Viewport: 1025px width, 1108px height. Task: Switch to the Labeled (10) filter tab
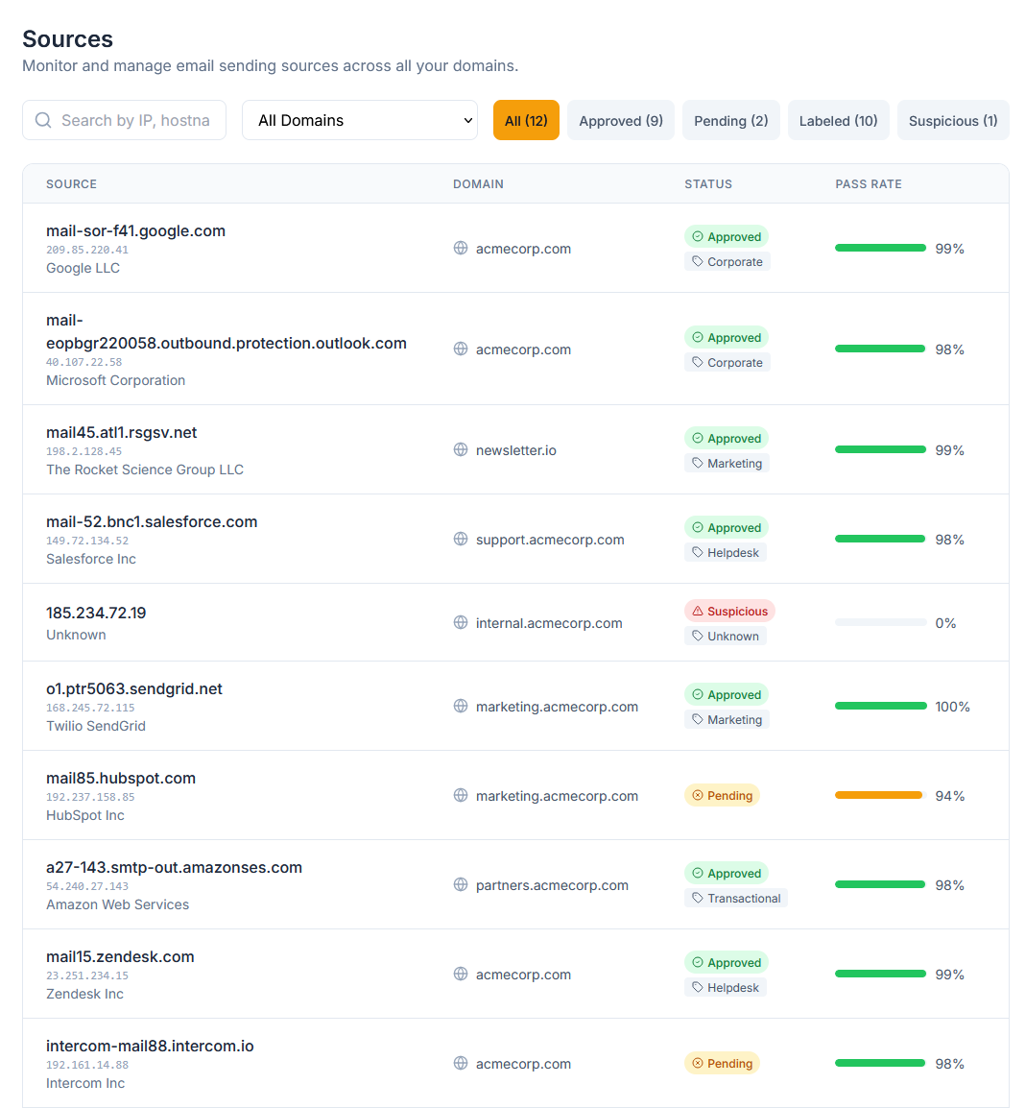[x=838, y=120]
